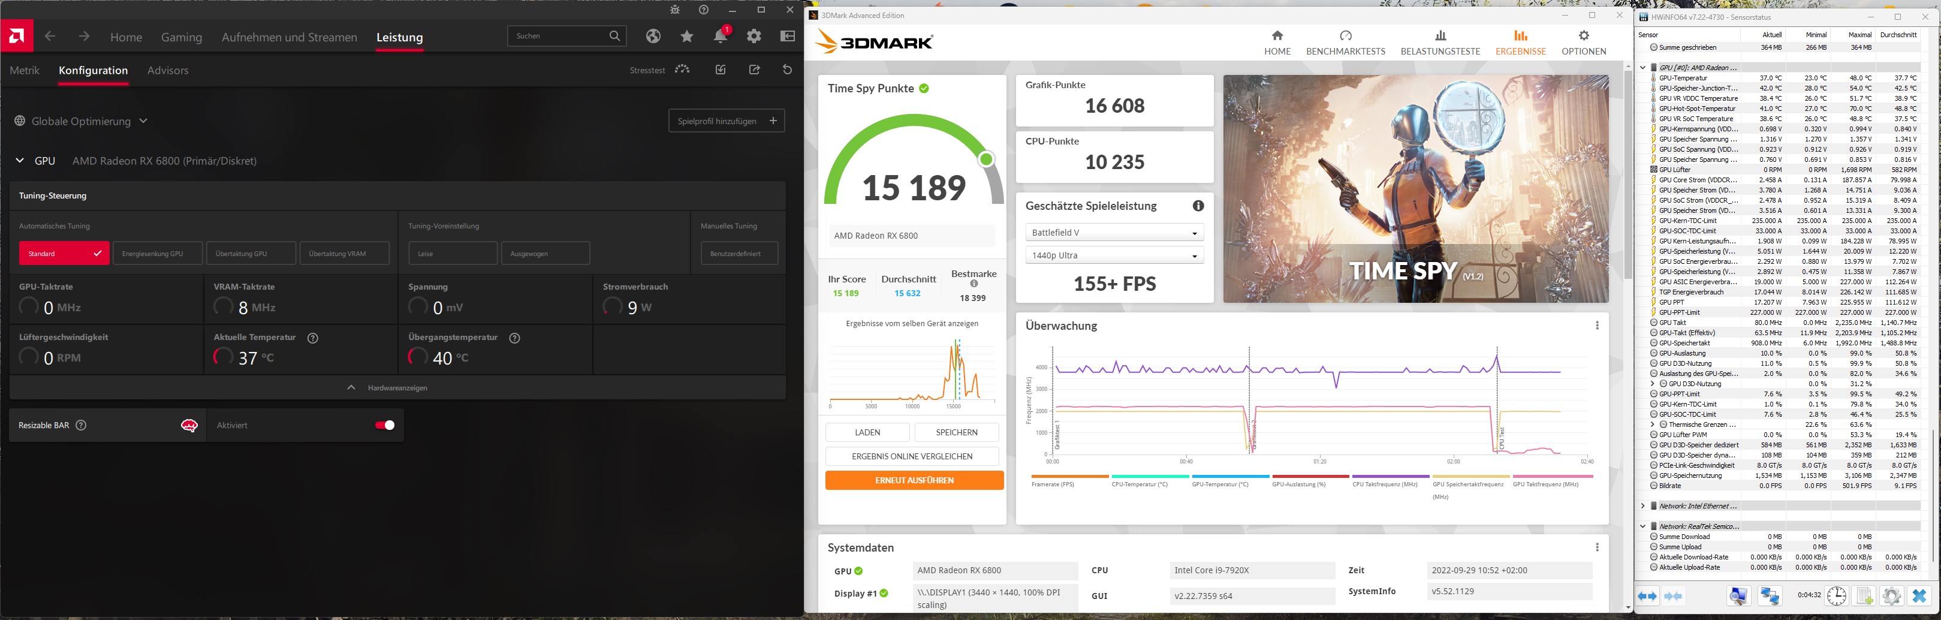
Task: Open the Globale Optimierung dropdown
Action: [82, 121]
